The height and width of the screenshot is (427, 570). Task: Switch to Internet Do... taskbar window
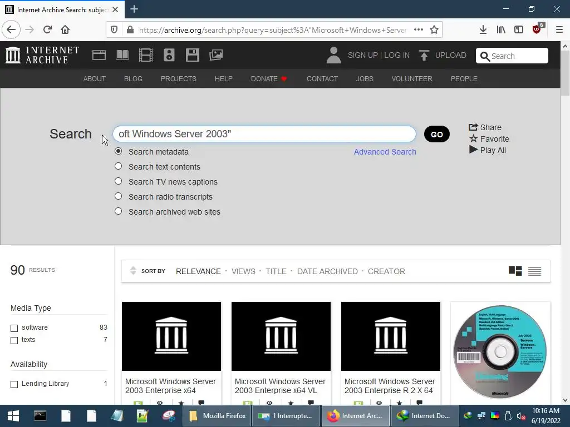pos(424,416)
